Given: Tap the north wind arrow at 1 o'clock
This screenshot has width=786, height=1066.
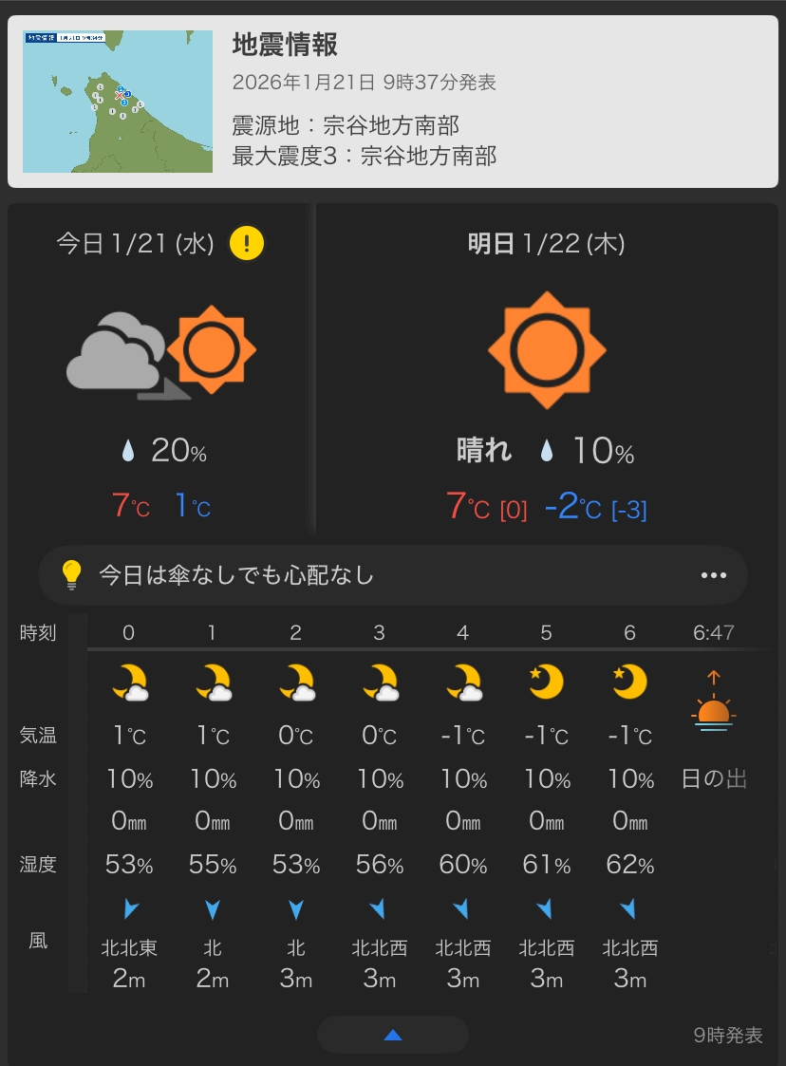Looking at the screenshot, I should 213,910.
